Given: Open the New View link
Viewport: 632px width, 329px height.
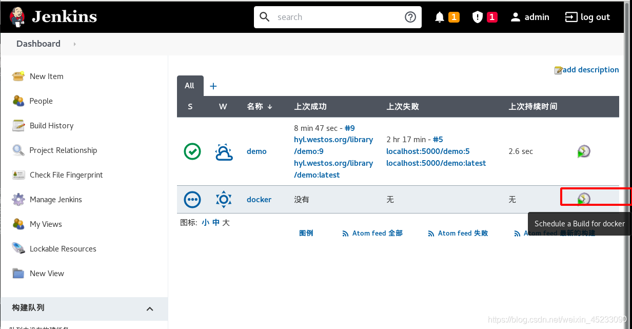Looking at the screenshot, I should [x=47, y=273].
